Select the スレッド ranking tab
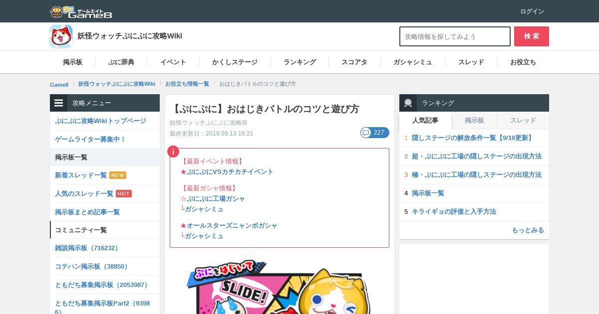This screenshot has height=314, width=599. 523,121
